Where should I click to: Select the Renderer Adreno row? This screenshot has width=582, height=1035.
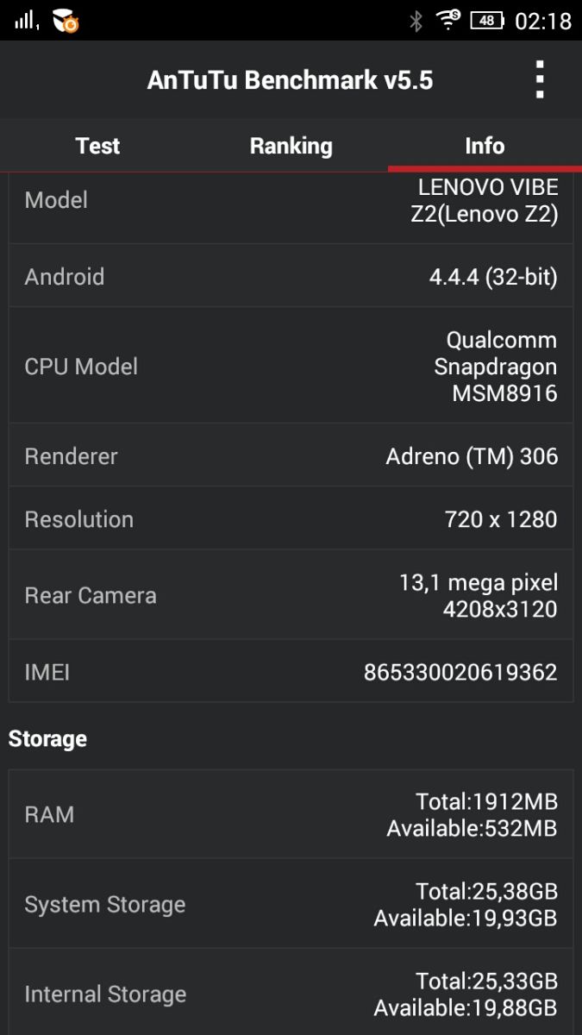click(291, 456)
